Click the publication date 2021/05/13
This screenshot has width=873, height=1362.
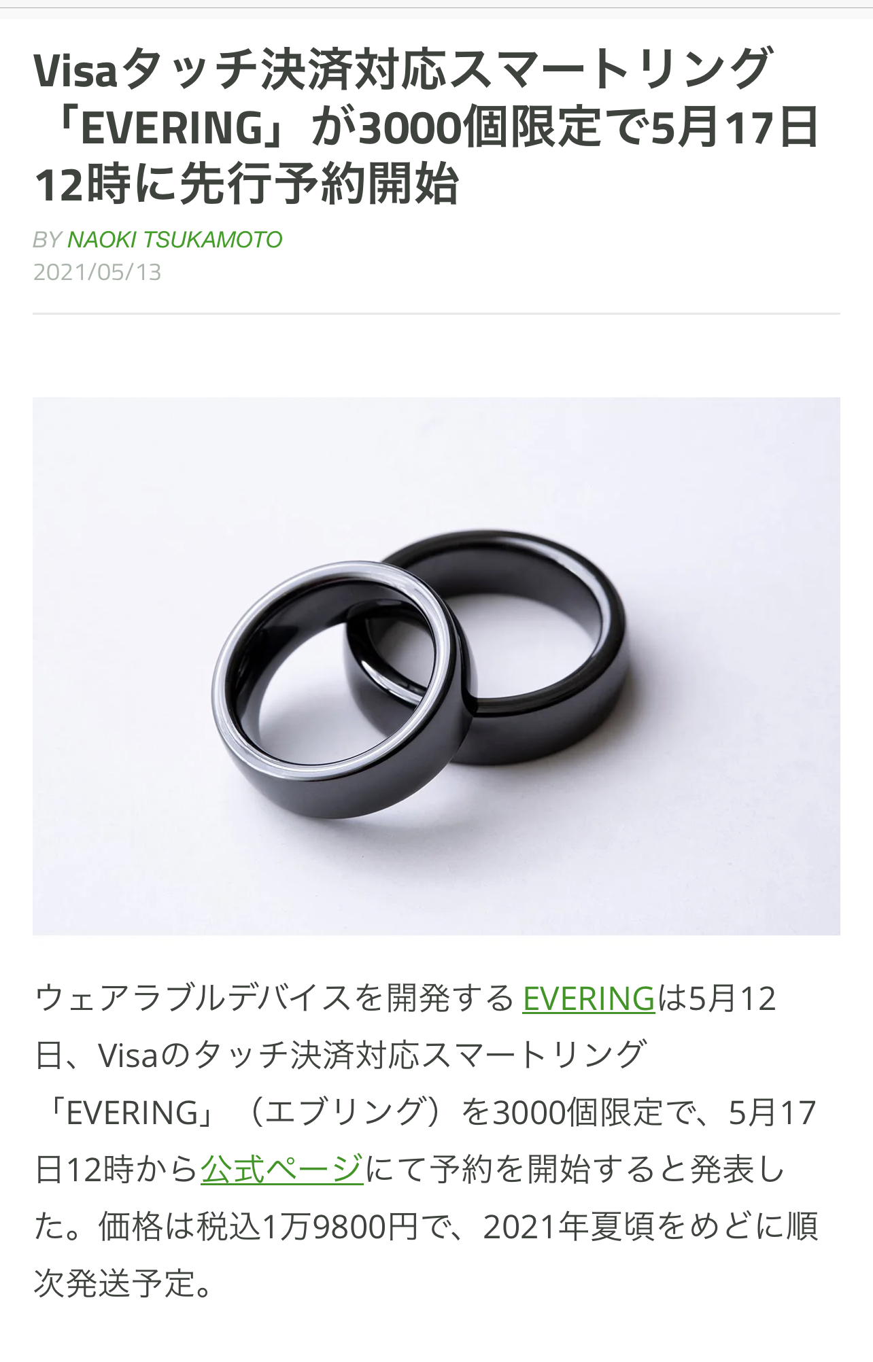pyautogui.click(x=97, y=272)
